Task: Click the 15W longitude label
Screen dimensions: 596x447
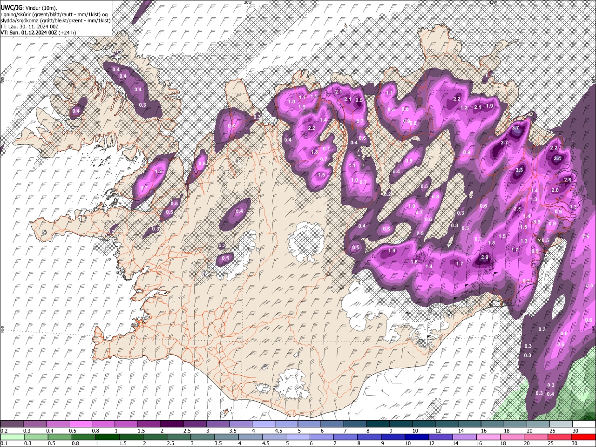Action: 494,2
